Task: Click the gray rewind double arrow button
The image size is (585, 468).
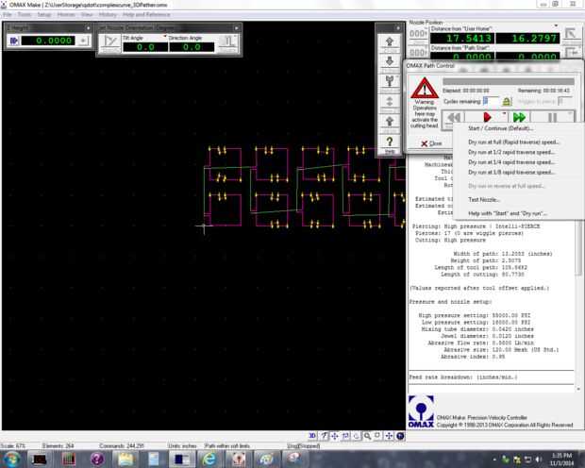Action: point(454,118)
